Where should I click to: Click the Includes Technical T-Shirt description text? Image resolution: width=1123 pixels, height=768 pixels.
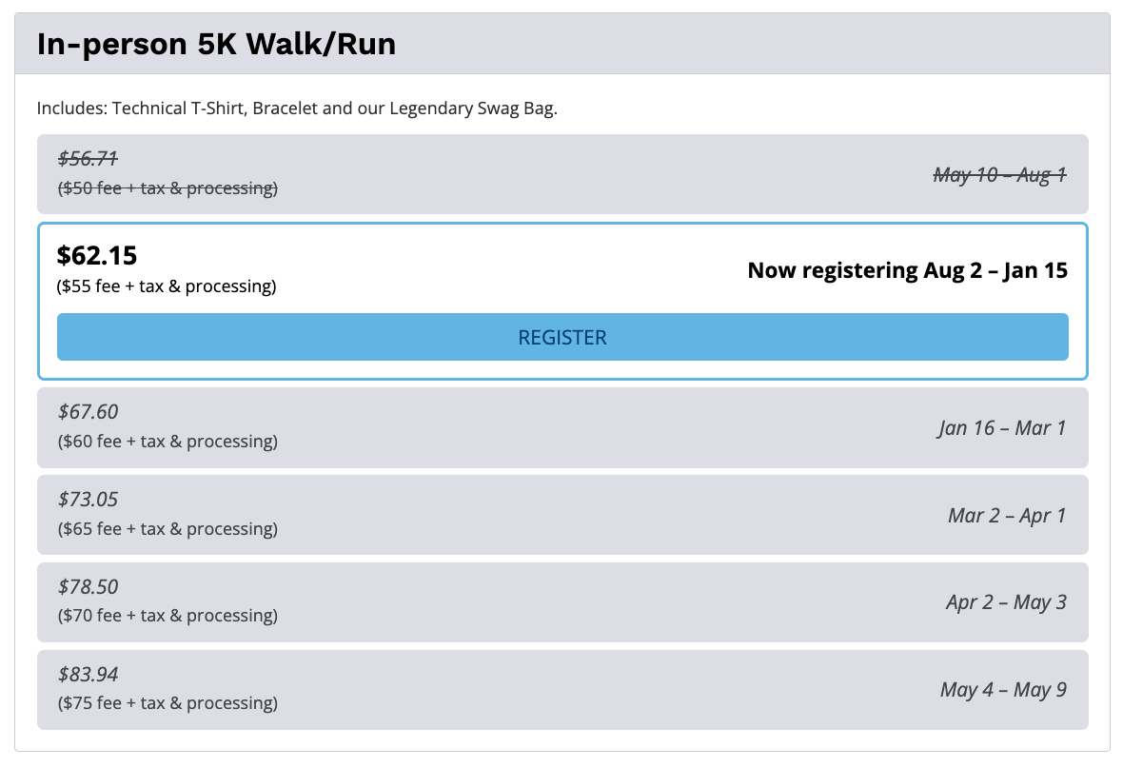tap(297, 108)
